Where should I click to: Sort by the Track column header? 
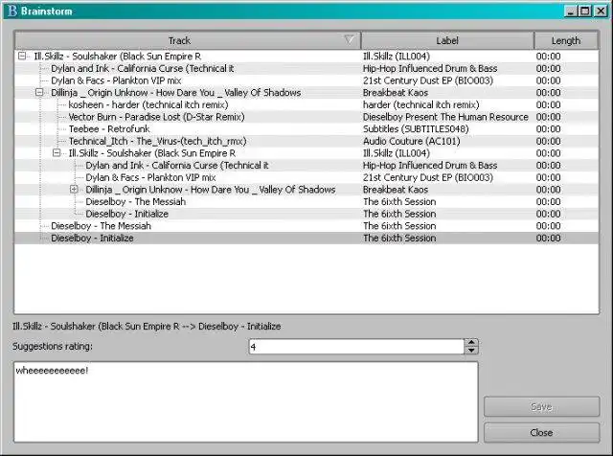[188, 40]
